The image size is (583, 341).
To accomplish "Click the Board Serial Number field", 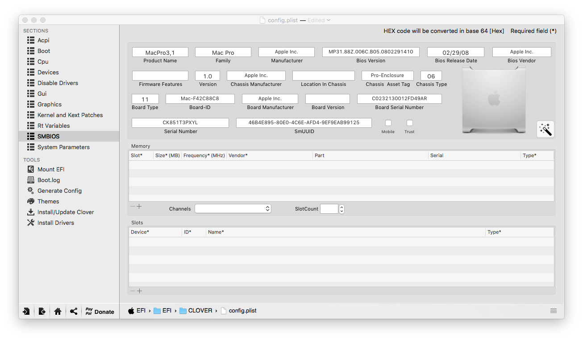I will [x=400, y=99].
